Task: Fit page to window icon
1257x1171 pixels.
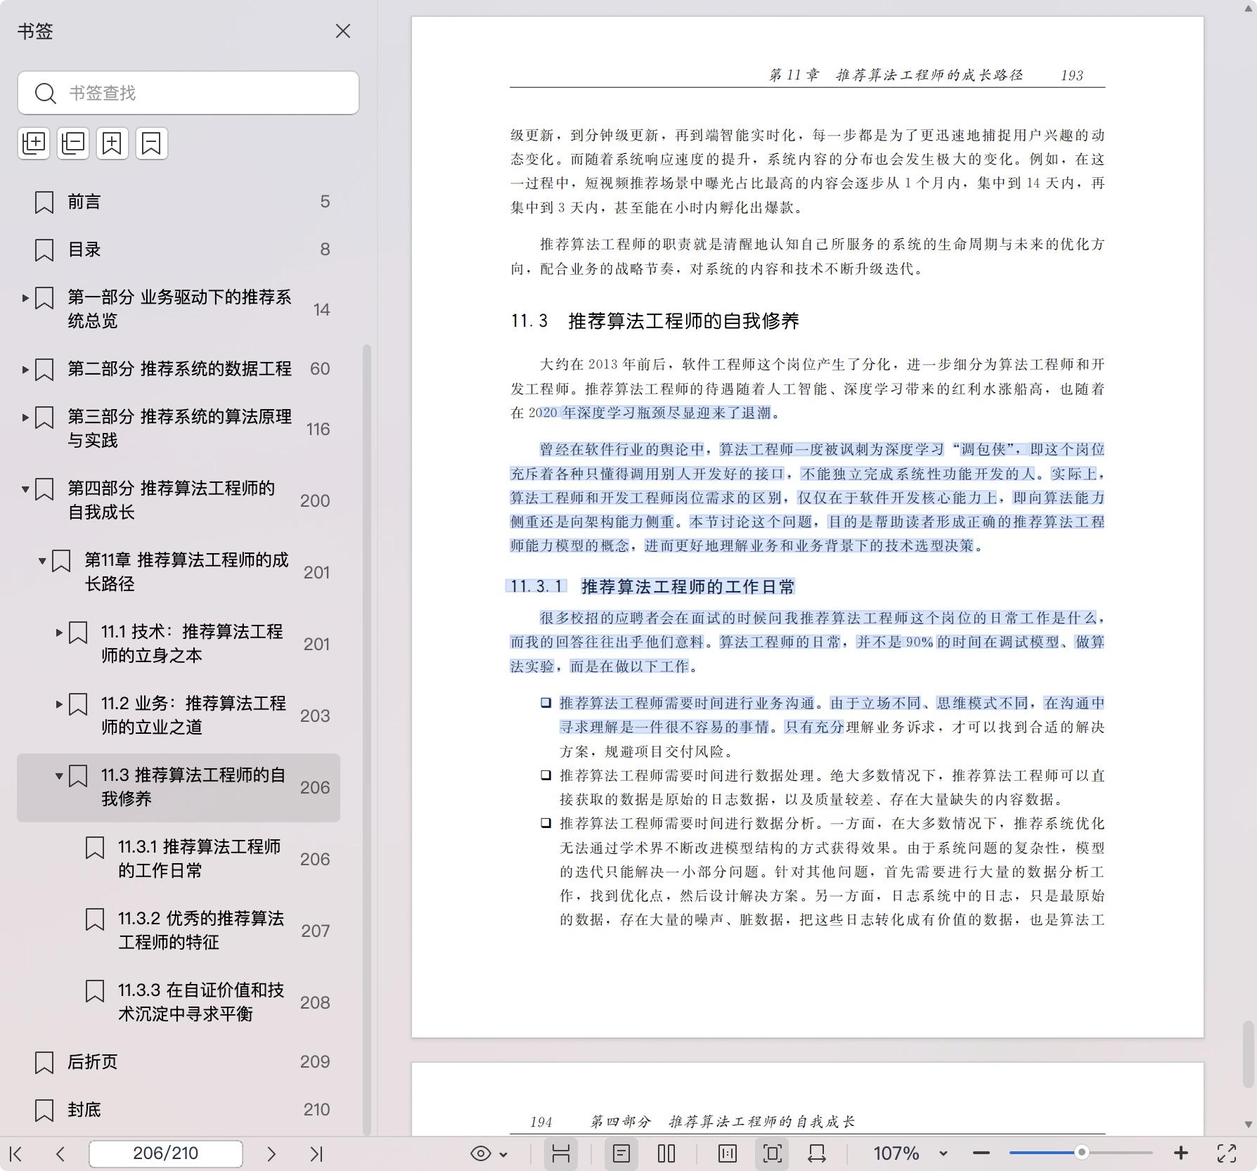Action: click(x=772, y=1153)
